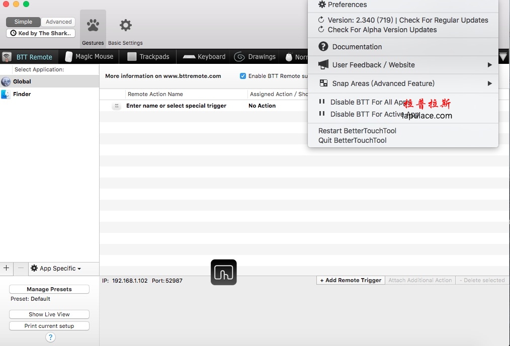The width and height of the screenshot is (510, 346).
Task: Click the Assigned Action column header
Action: [x=278, y=94]
